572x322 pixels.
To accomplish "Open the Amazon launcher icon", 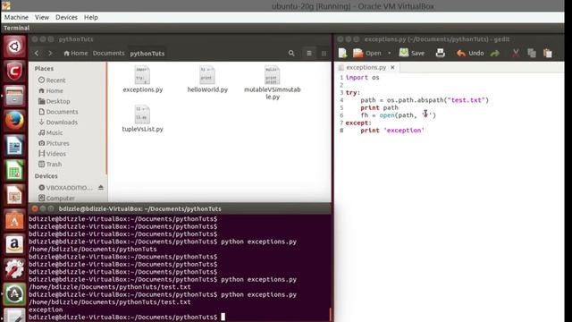I will 14,244.
